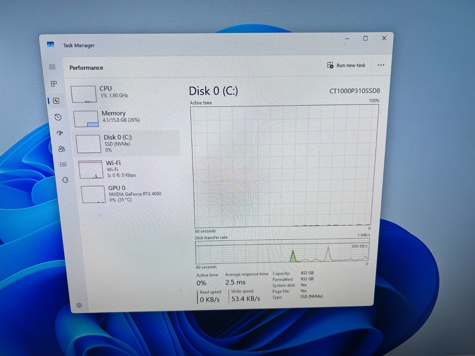Click the Type value "SSD (NVMe)"

[311, 296]
